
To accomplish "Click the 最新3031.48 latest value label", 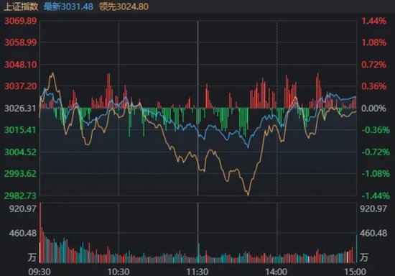I will [68, 6].
